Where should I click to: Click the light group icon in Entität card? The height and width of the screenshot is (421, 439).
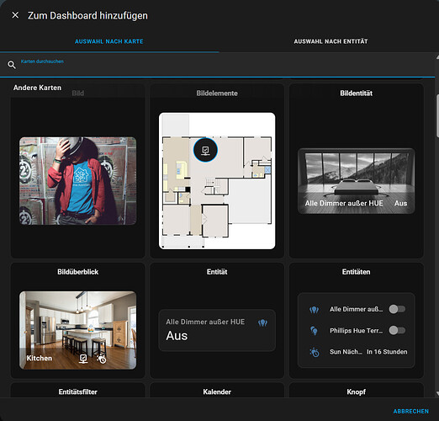262,322
